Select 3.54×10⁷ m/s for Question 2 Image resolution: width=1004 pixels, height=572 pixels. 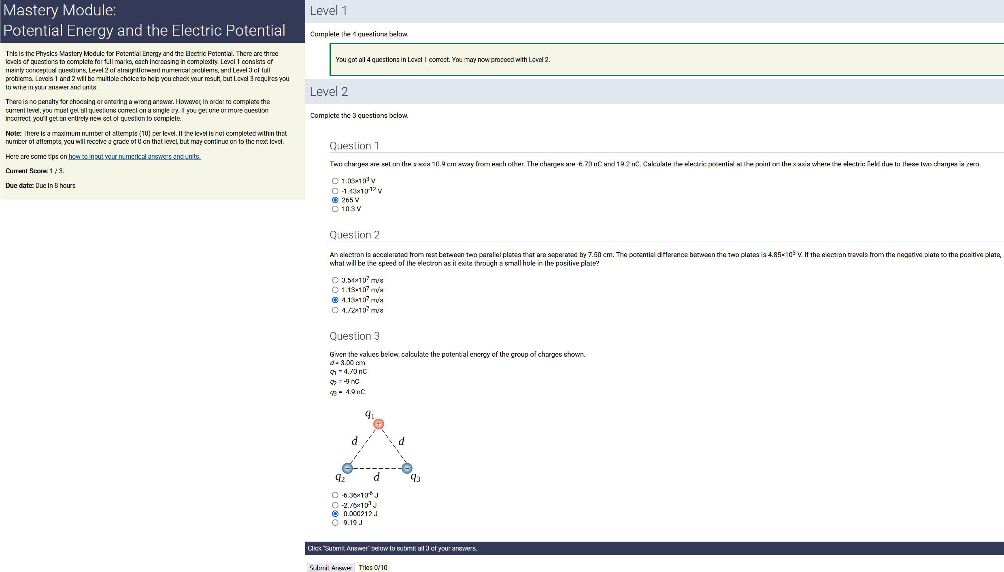[335, 280]
